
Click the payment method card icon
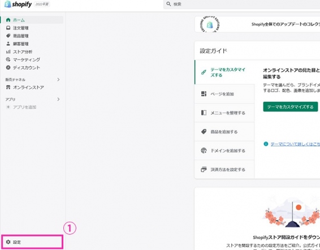click(204, 169)
